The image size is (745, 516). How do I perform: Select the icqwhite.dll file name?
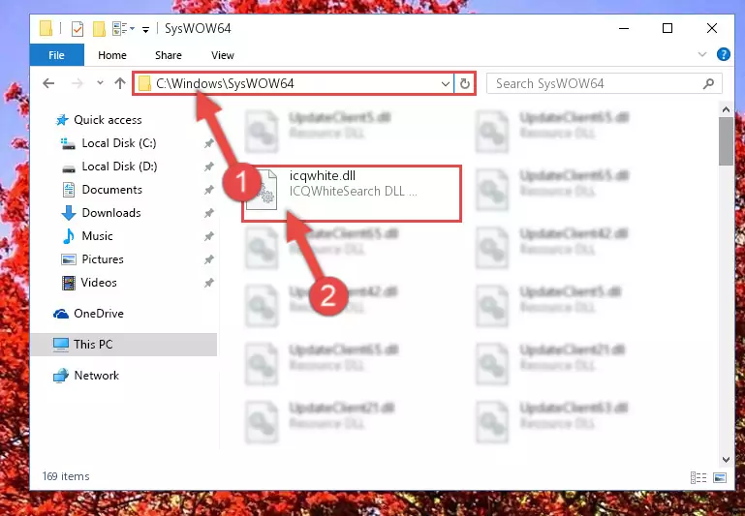pyautogui.click(x=323, y=175)
